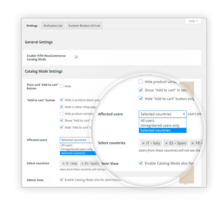Viewport: 215px width, 203px height.
Task: Select Unregistered users only in magnified list
Action: (x=163, y=125)
